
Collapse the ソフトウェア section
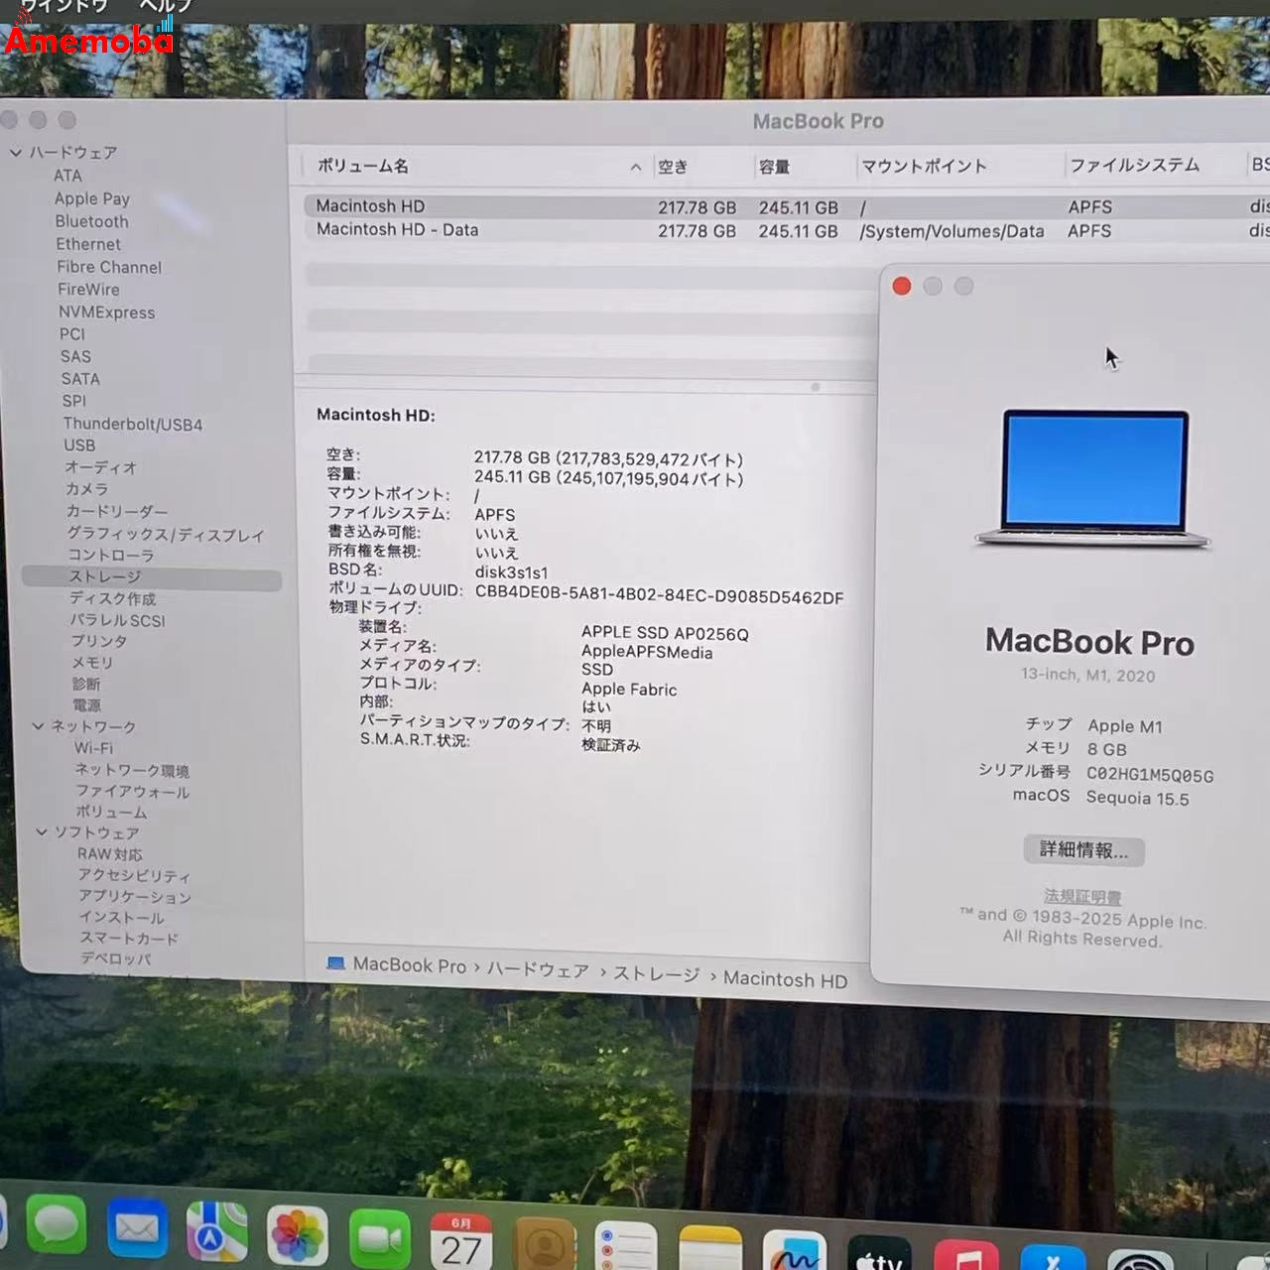click(41, 832)
